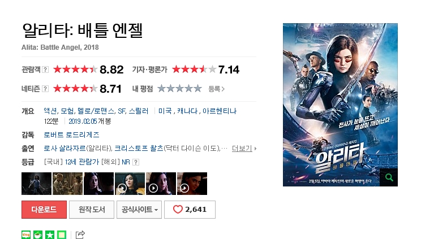Open the help icon beside 관람객
Viewport: 421px width, 239px height.
(45, 69)
